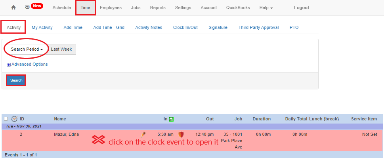Click the pencil edit icon for Mazur, Edna
This screenshot has height=158, width=384.
pyautogui.click(x=143, y=134)
